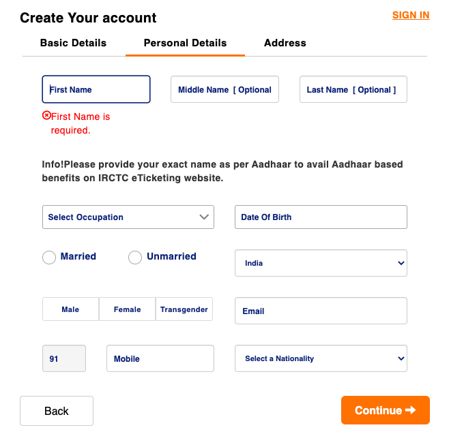
Task: Click the Select Occupation chevron arrow
Action: coord(204,217)
